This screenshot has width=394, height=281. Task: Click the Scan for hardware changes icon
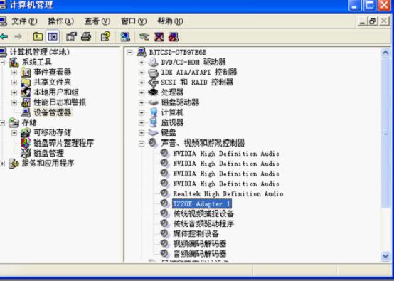coord(125,37)
